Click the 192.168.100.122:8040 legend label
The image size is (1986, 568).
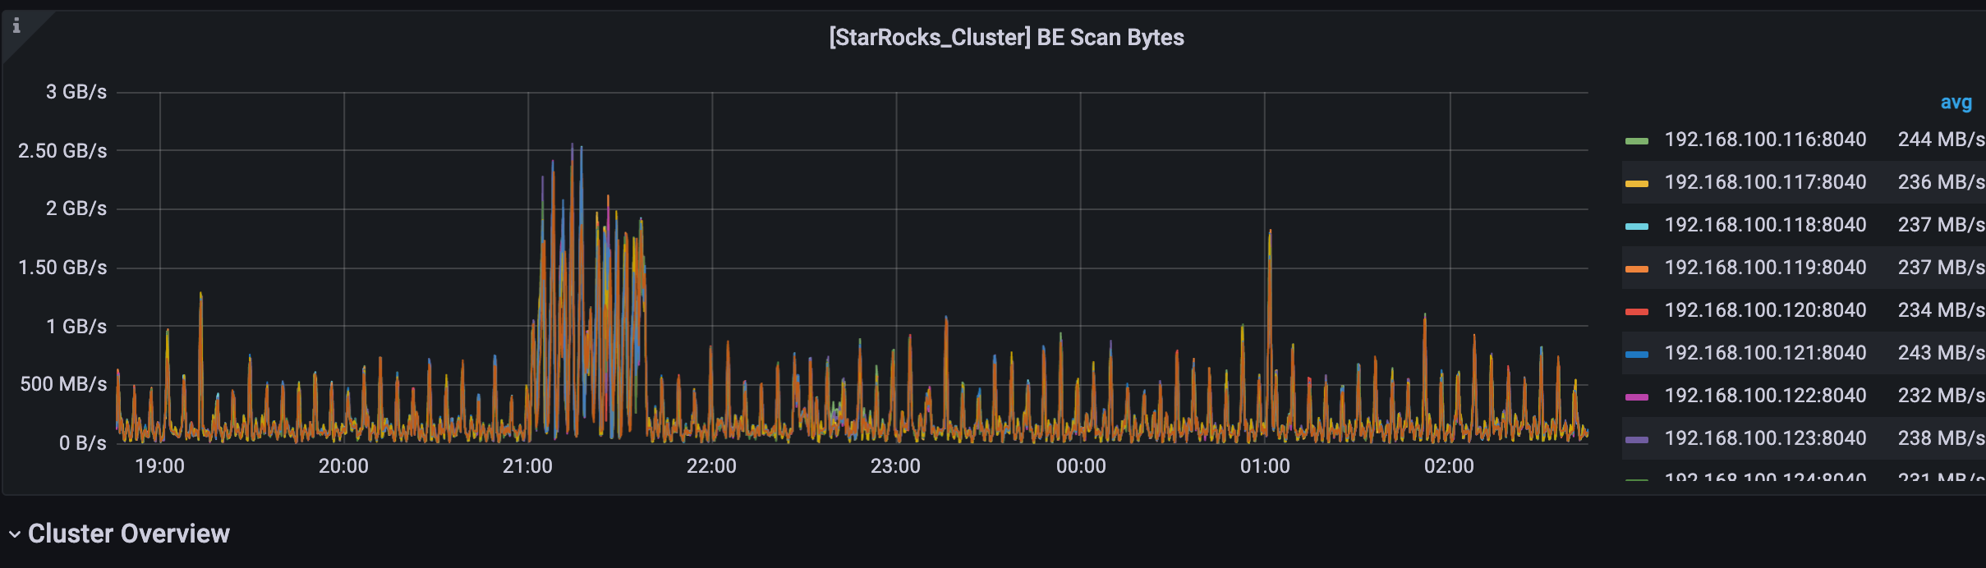1765,396
